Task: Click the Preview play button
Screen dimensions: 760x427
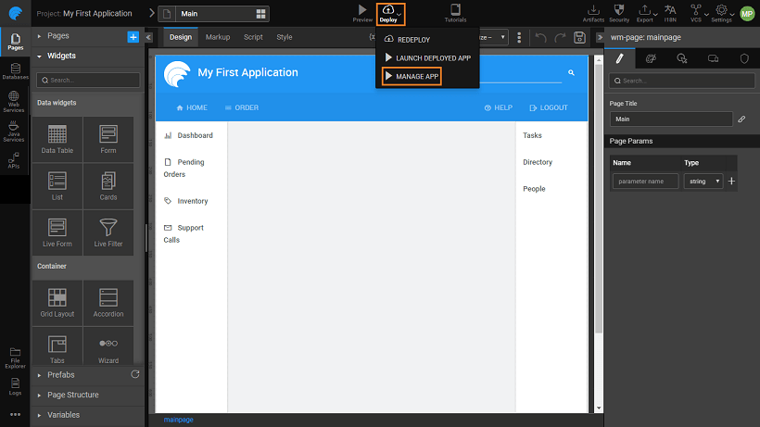Action: pyautogui.click(x=362, y=12)
